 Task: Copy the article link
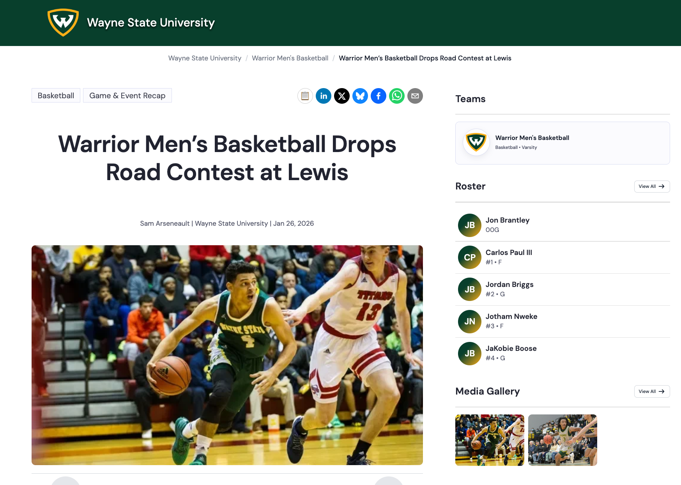[305, 96]
